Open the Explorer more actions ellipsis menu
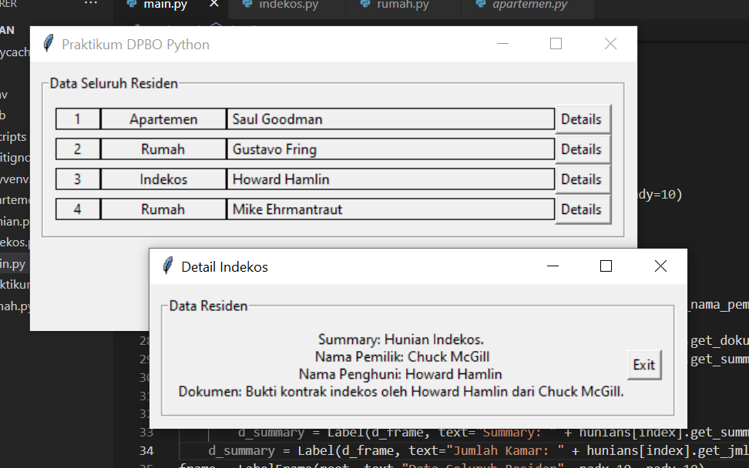The width and height of the screenshot is (749, 468). (x=91, y=3)
